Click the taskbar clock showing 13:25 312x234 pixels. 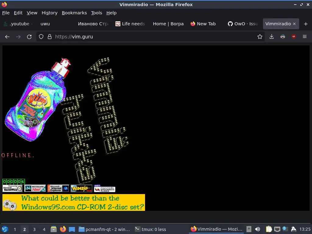point(305,229)
